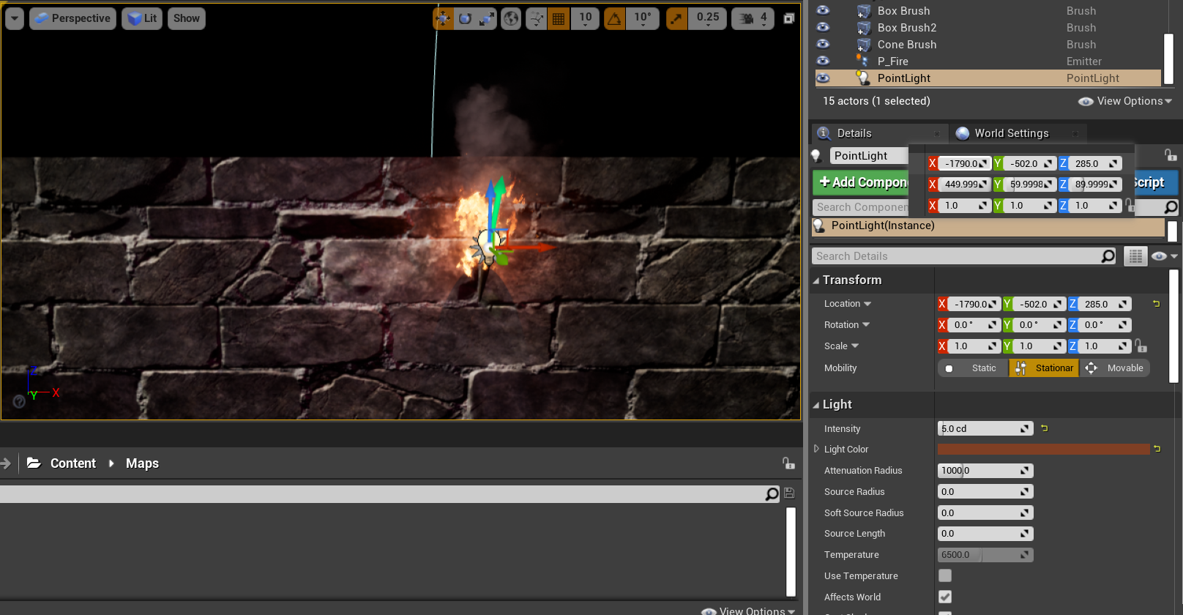Open the rotation snap dropdown showing 10°
The height and width of the screenshot is (615, 1183).
(x=643, y=18)
